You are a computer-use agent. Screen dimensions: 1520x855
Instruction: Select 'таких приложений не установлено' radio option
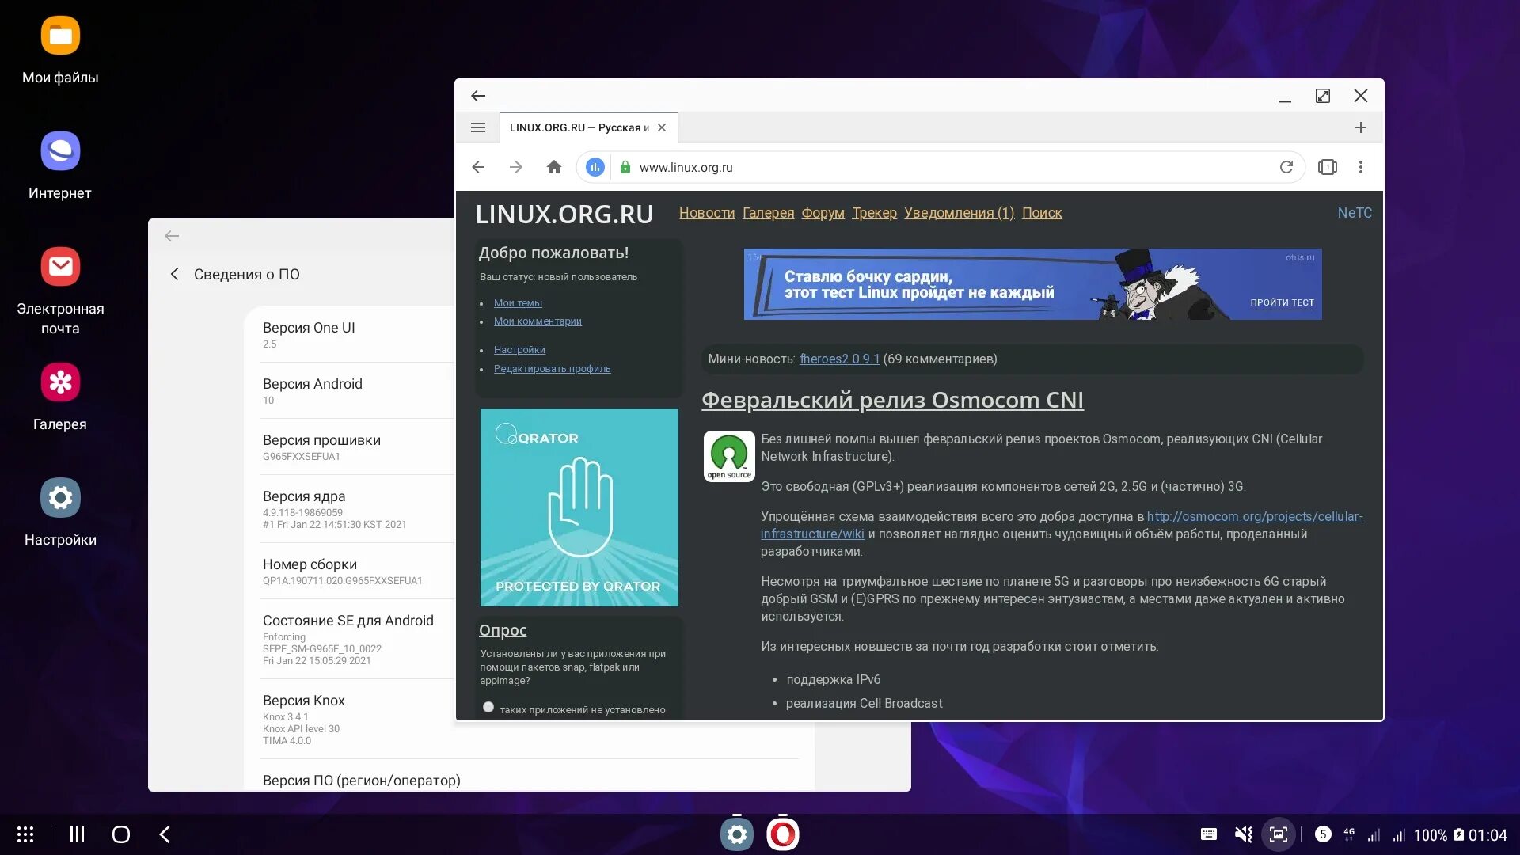[488, 708]
